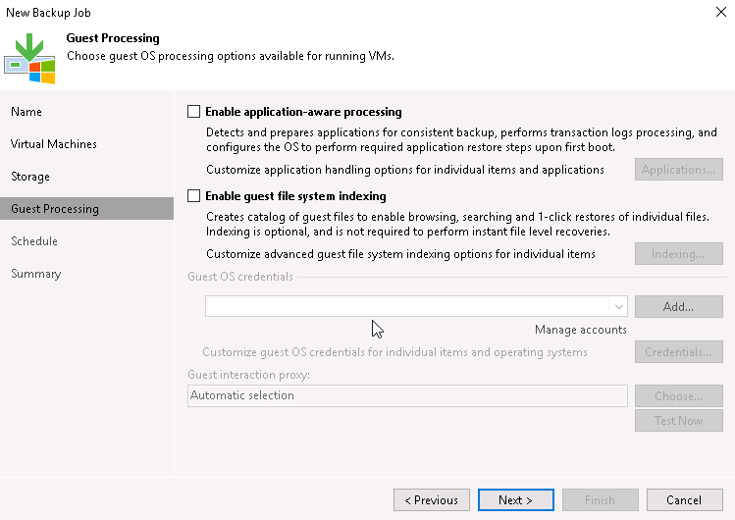Screen dimensions: 735x520
Task: Click the Applications... button
Action: [x=678, y=170]
